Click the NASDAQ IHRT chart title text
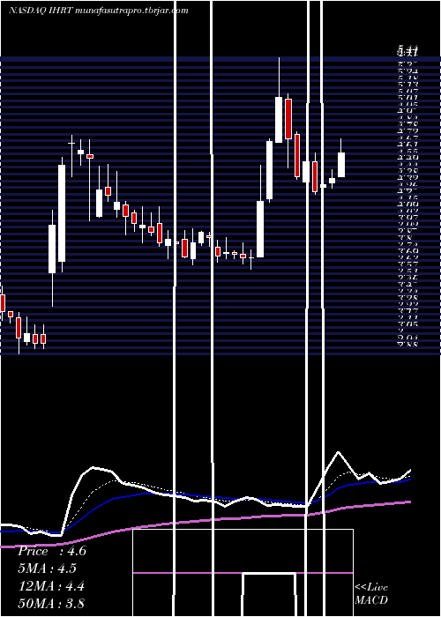This screenshot has height=617, width=441. 99,11
